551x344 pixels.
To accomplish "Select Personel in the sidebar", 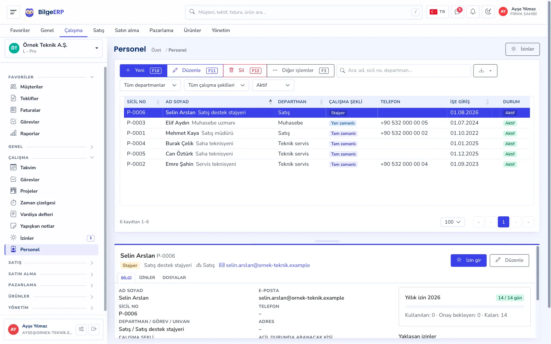I will pos(52,249).
